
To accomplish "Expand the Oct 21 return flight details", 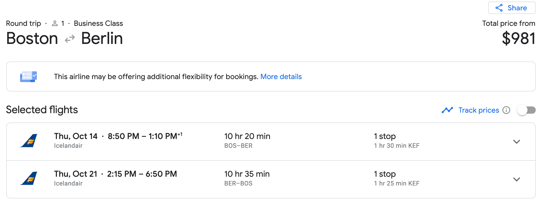I will (x=516, y=179).
